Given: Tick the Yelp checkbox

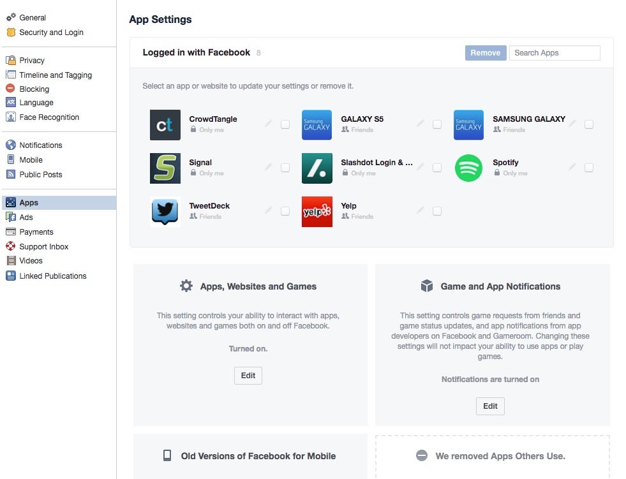Looking at the screenshot, I should (437, 210).
